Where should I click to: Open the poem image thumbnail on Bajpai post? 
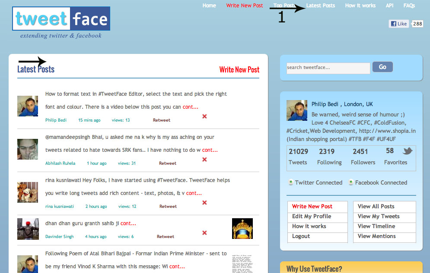[242, 264]
